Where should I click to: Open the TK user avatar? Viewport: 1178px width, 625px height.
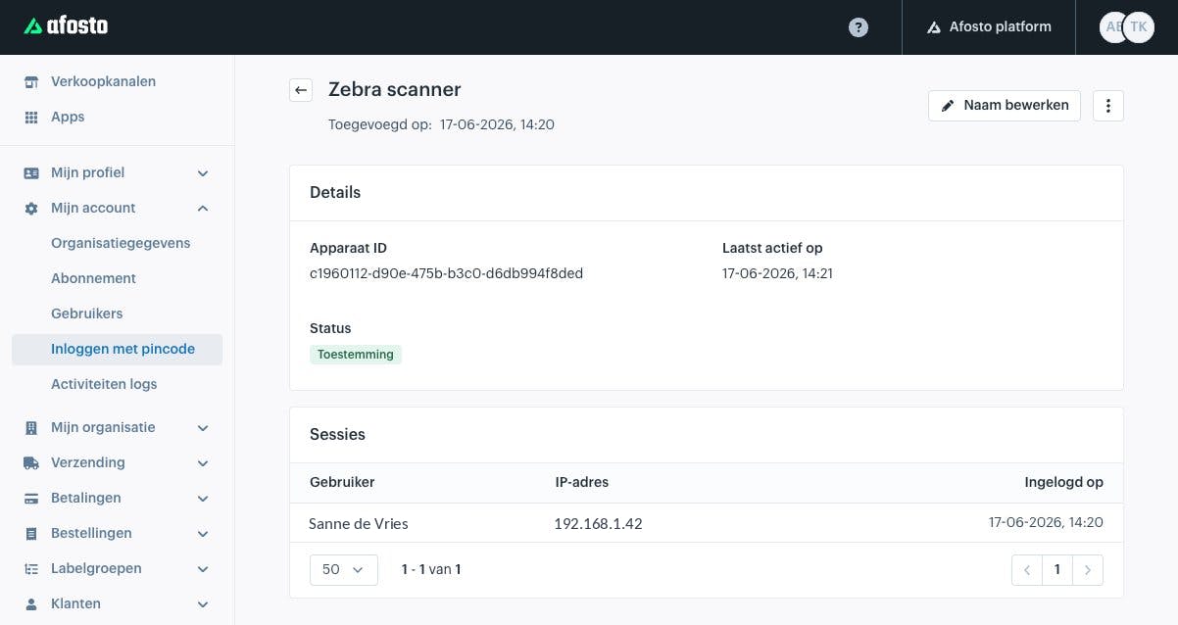click(1139, 27)
